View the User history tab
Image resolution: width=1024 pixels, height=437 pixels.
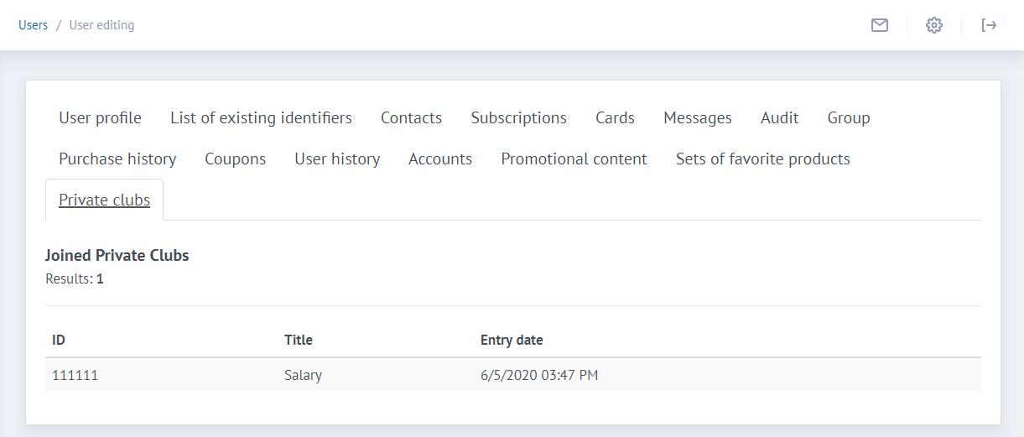[x=337, y=159]
